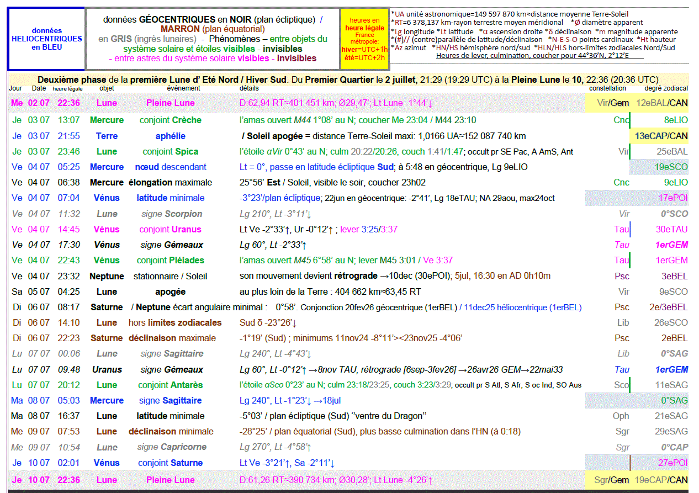This screenshot has width=699, height=493.
Task: Click the 'conjoint Spica' event
Action: 170,151
